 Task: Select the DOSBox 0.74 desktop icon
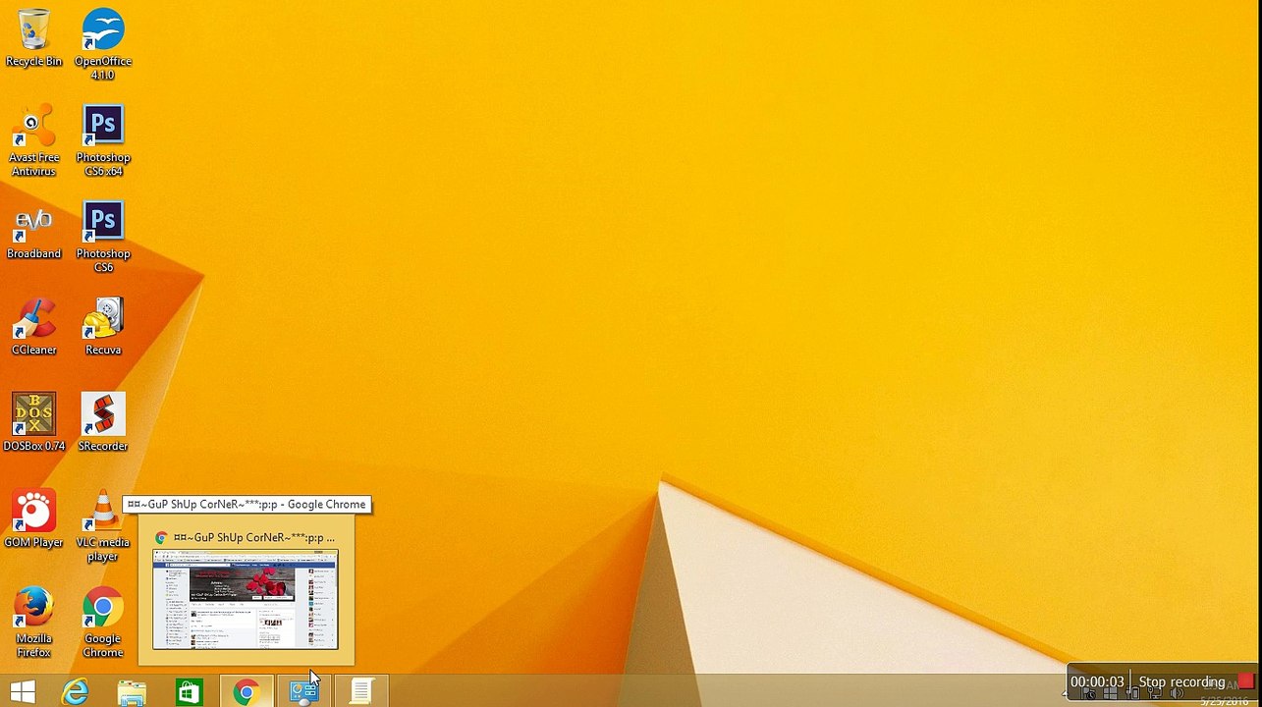point(33,423)
